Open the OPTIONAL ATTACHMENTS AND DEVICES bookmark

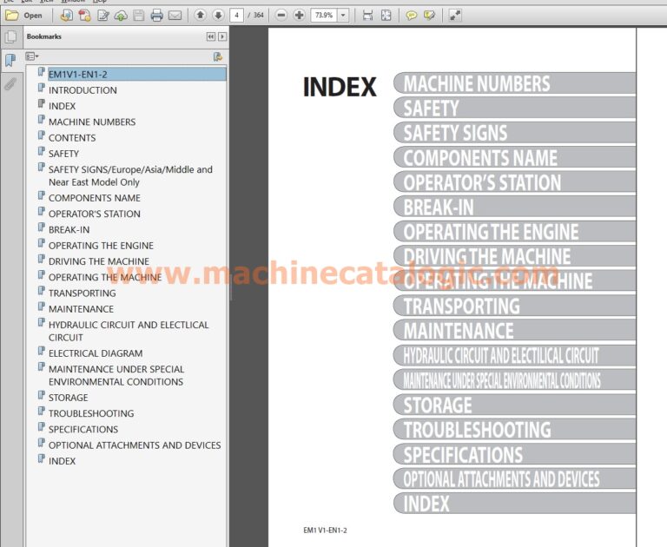point(135,445)
